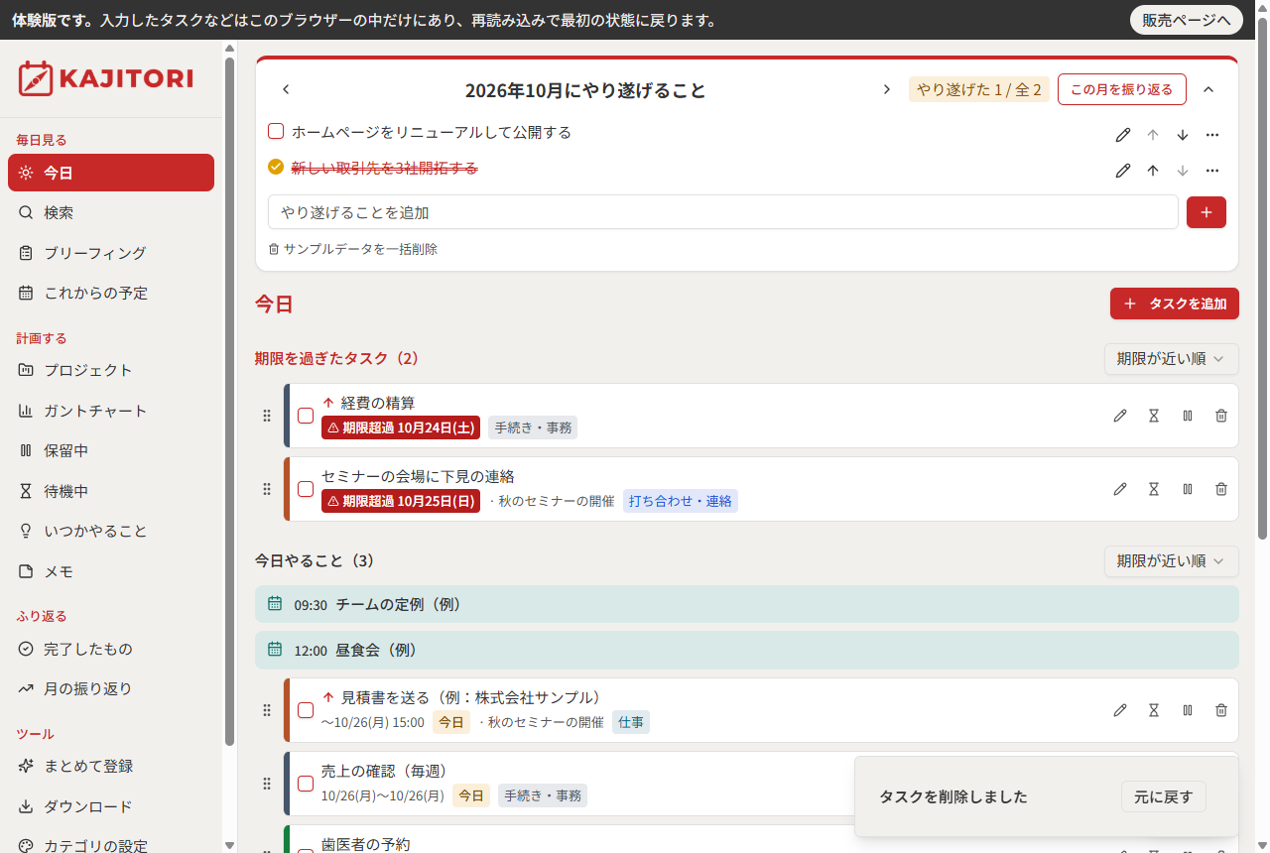Open プロジェクト in the sidebar
This screenshot has height=853, width=1270.
(x=111, y=370)
